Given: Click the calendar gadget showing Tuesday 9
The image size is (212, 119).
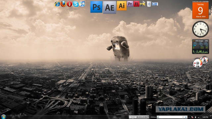Looking at the screenshot, I should [200, 10].
